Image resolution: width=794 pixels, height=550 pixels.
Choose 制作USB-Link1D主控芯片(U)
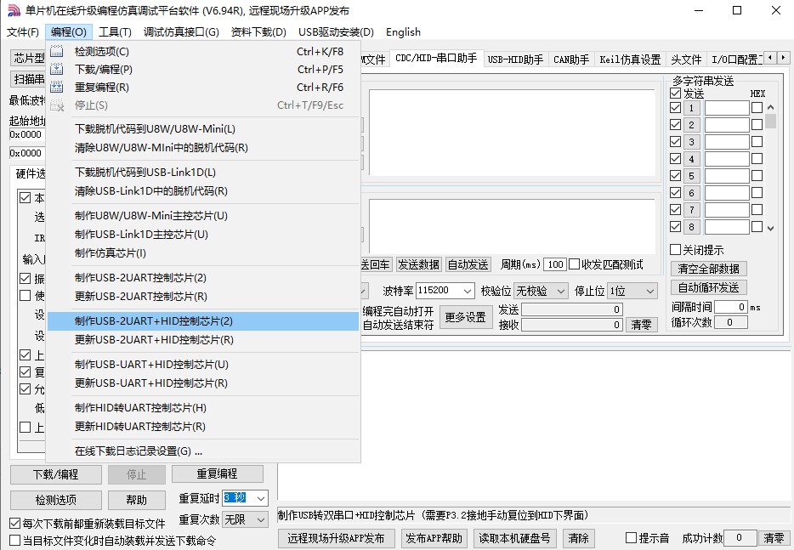point(203,235)
